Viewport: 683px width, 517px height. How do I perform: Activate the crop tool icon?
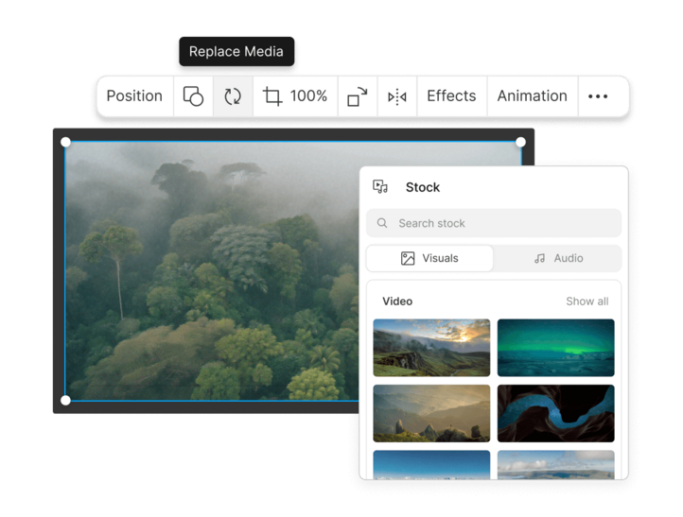point(272,96)
